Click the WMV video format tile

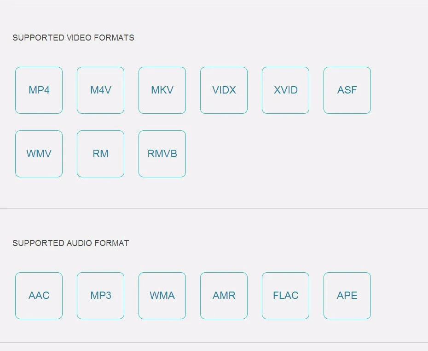point(39,154)
